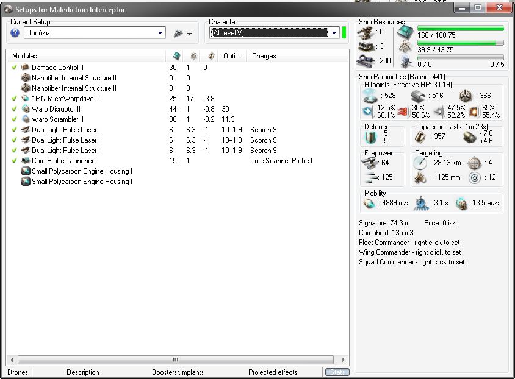Click the Cargohold: 135 m3 text
Viewport: 515px width, 379px height.
point(386,233)
